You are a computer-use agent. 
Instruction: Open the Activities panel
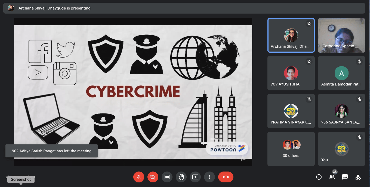coord(358,177)
